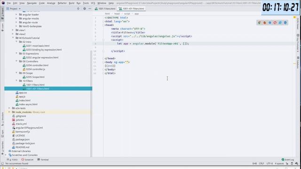301x169 pixels.
Task: Collapse the 02 Intro folder
Action: pos(16,42)
